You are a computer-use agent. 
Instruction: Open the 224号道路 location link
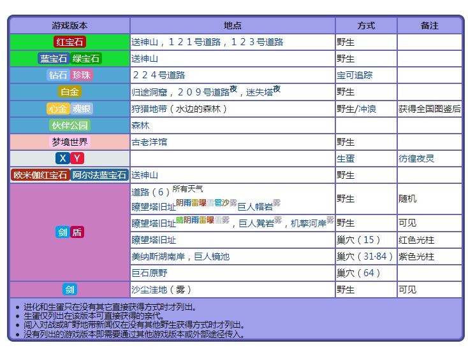158,75
